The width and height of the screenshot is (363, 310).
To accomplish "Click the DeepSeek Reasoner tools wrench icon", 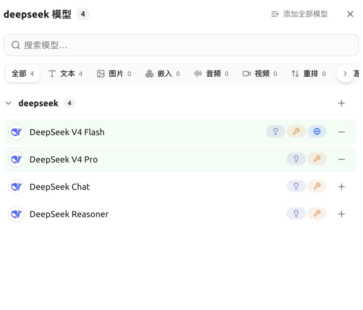I will click(x=317, y=214).
